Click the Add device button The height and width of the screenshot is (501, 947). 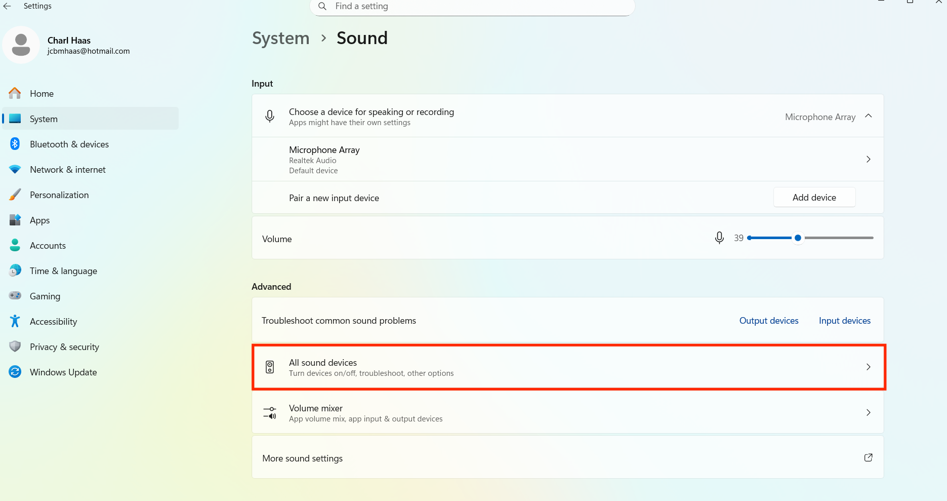814,197
